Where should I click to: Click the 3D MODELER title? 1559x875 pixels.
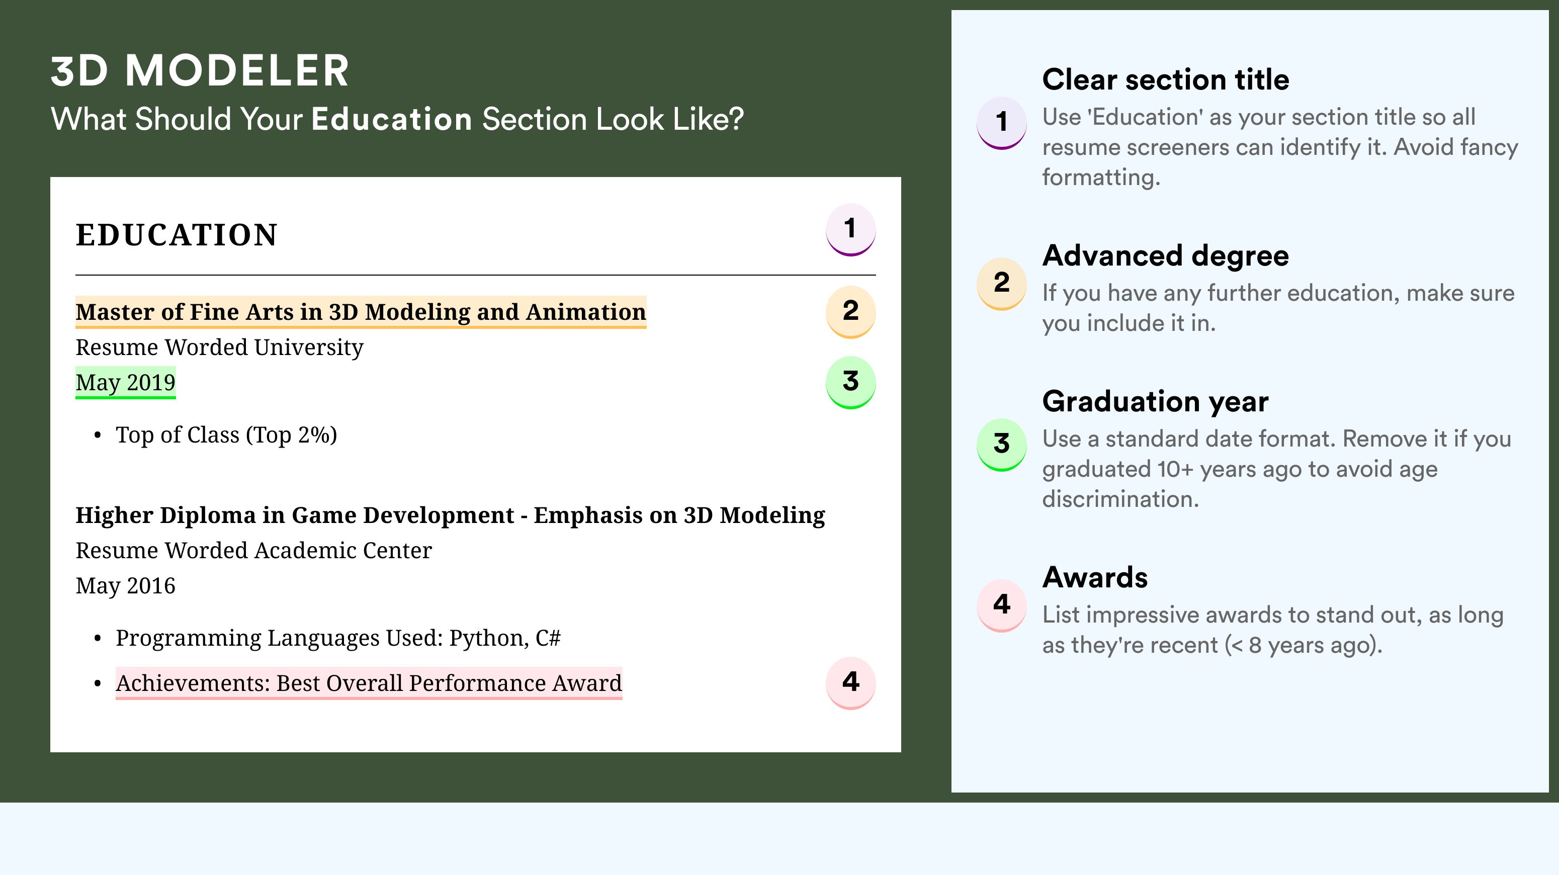click(x=200, y=70)
